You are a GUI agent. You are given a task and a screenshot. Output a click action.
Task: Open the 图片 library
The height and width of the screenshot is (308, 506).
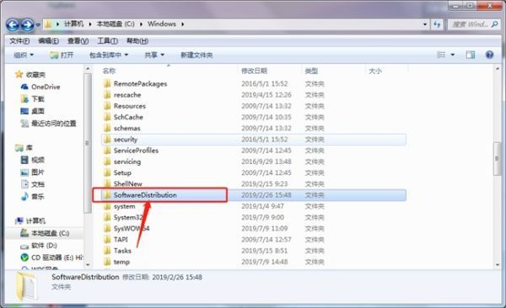(32, 172)
